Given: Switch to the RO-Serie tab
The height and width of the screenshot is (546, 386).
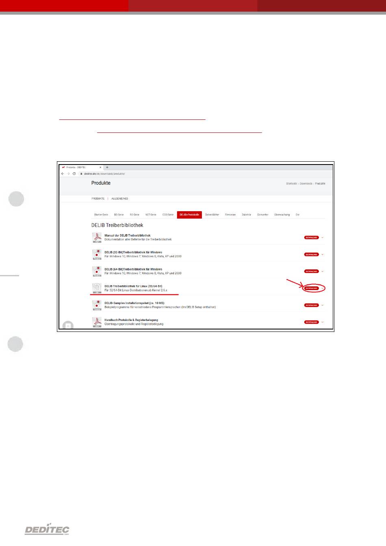Looking at the screenshot, I should pos(134,214).
